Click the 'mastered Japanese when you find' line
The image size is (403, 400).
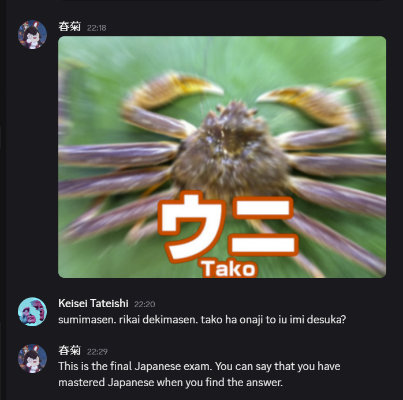tap(170, 383)
